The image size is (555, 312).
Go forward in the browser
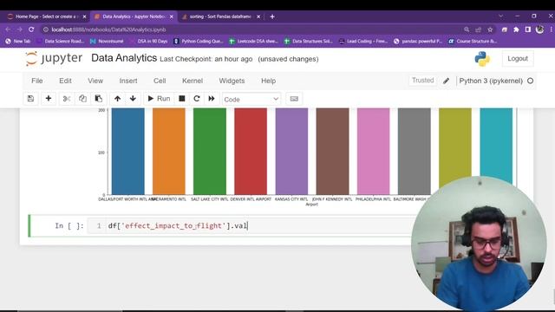click(x=19, y=29)
